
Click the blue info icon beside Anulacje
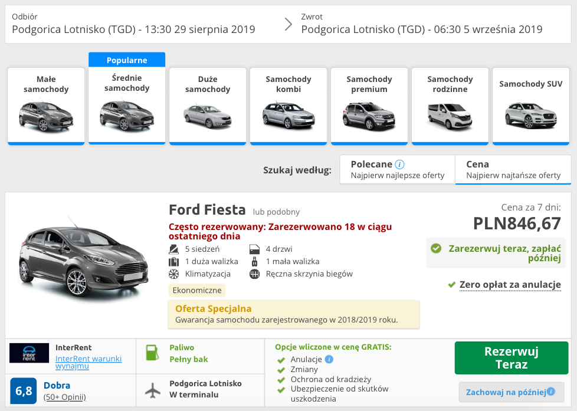(x=330, y=358)
